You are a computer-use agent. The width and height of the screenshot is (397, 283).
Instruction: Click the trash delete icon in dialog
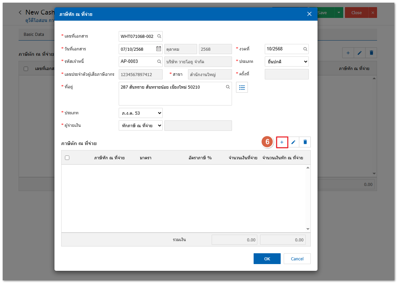tap(305, 142)
